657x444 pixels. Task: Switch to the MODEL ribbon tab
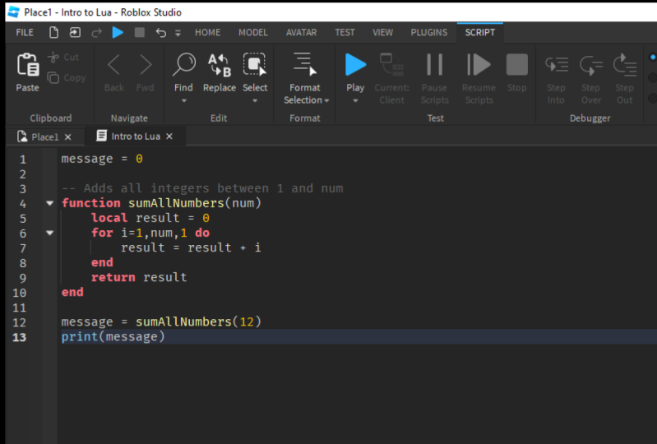click(253, 33)
